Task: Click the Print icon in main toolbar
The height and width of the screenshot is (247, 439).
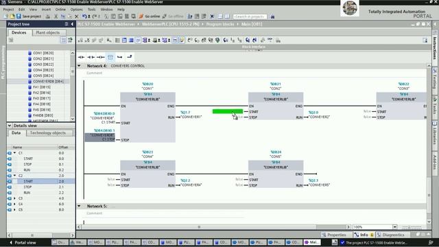Action: (48, 16)
